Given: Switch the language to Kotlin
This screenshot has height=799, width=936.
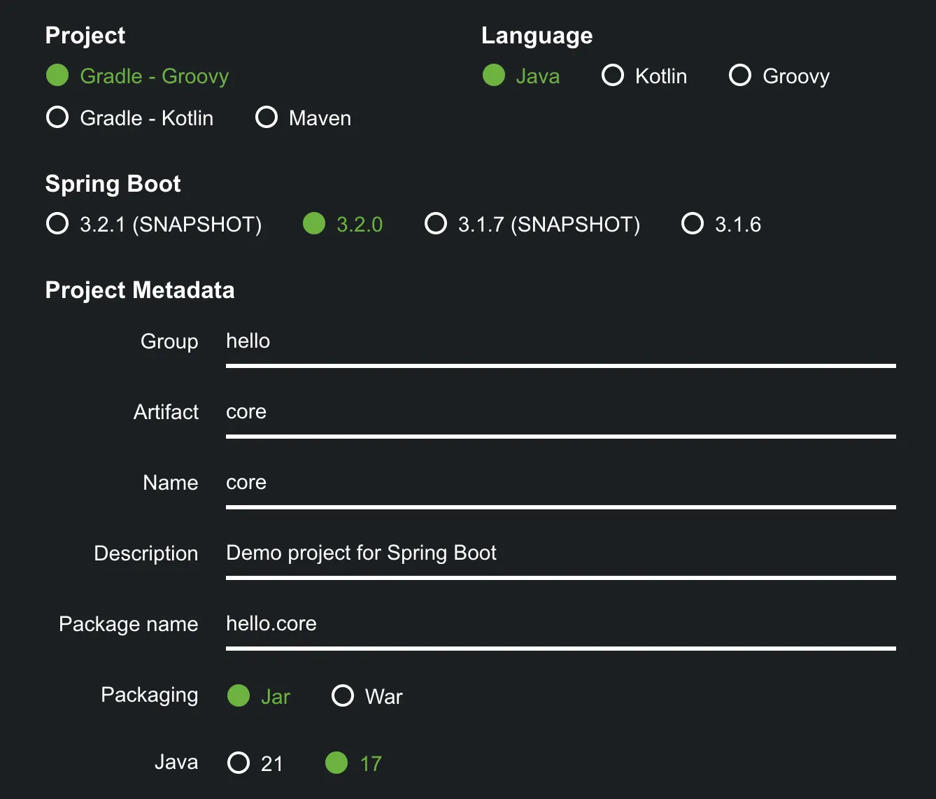Looking at the screenshot, I should (613, 76).
